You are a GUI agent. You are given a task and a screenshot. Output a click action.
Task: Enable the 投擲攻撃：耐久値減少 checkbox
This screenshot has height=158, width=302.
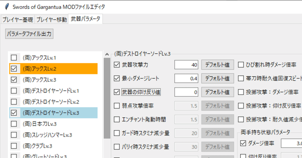click(x=241, y=119)
